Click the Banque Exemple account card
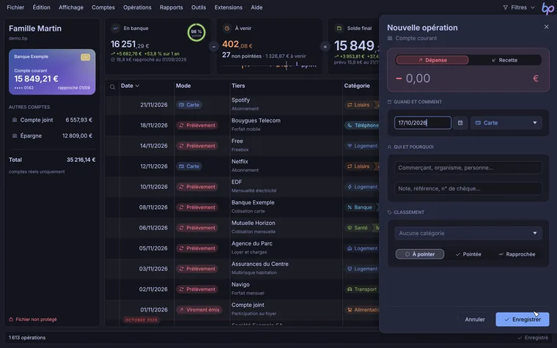 pos(52,72)
